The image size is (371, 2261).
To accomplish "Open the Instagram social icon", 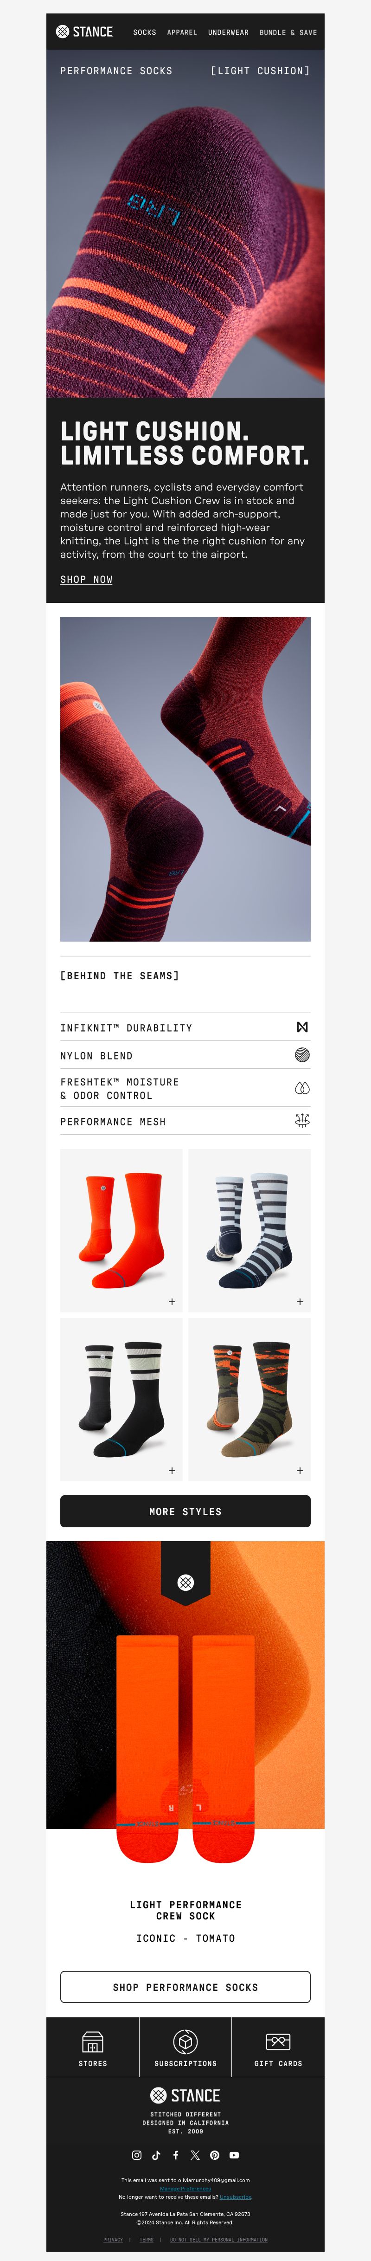I will coord(137,2155).
